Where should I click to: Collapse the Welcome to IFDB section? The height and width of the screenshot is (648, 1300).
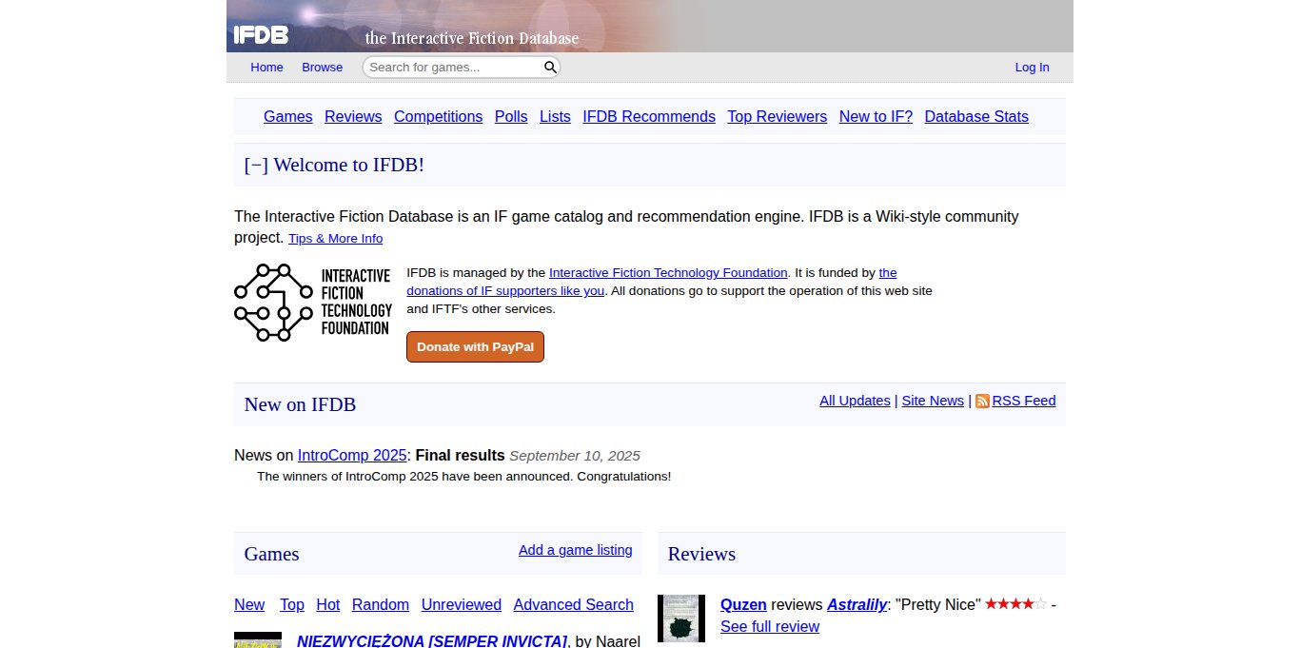255,165
